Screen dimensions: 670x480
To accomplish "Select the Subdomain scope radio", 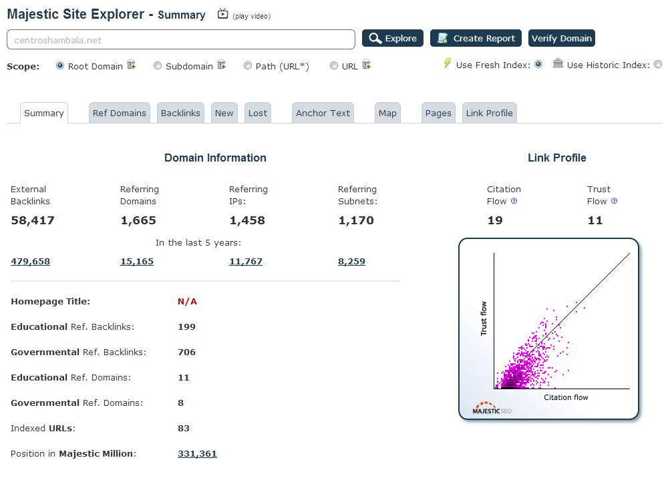I will click(x=158, y=66).
